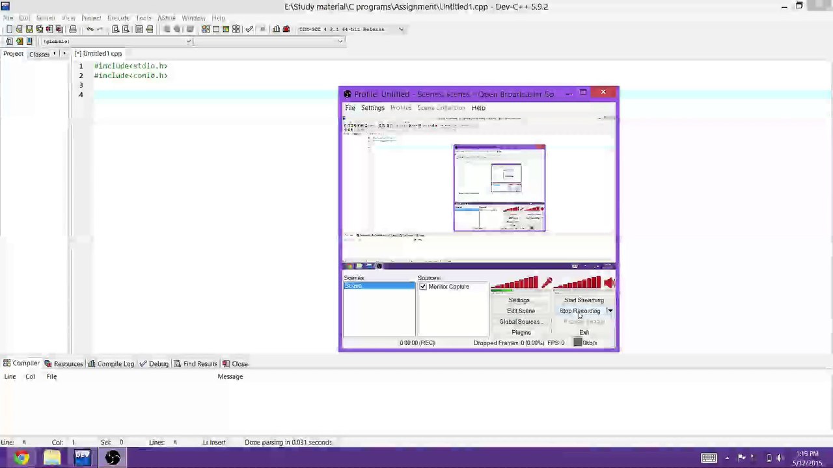Open Google Chrome from the taskbar
Screen dimensions: 833x468
click(x=21, y=458)
